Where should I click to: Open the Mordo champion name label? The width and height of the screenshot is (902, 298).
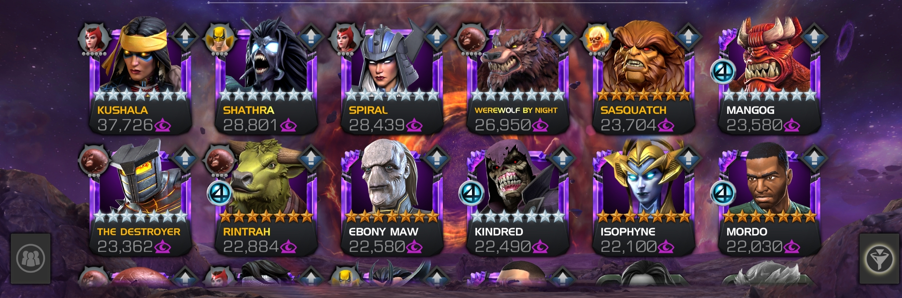point(747,232)
